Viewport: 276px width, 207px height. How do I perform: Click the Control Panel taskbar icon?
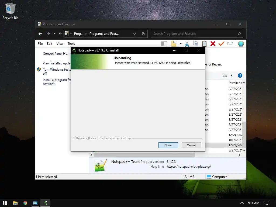click(x=35, y=203)
